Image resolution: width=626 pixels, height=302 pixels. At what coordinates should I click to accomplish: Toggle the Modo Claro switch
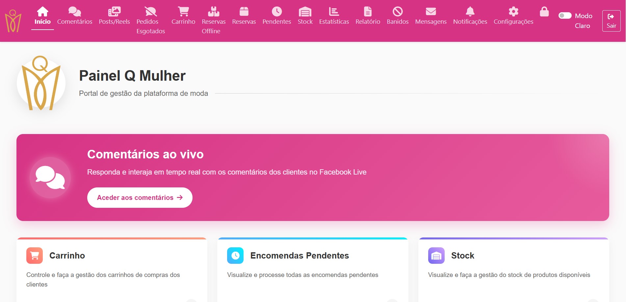pos(565,15)
